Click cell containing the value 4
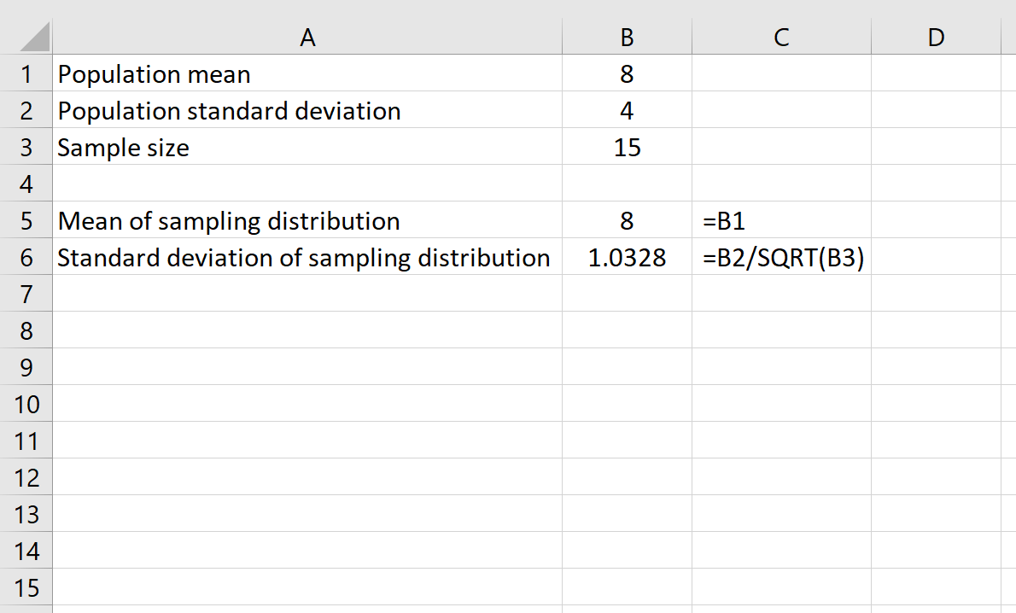1016x613 pixels. (x=627, y=111)
